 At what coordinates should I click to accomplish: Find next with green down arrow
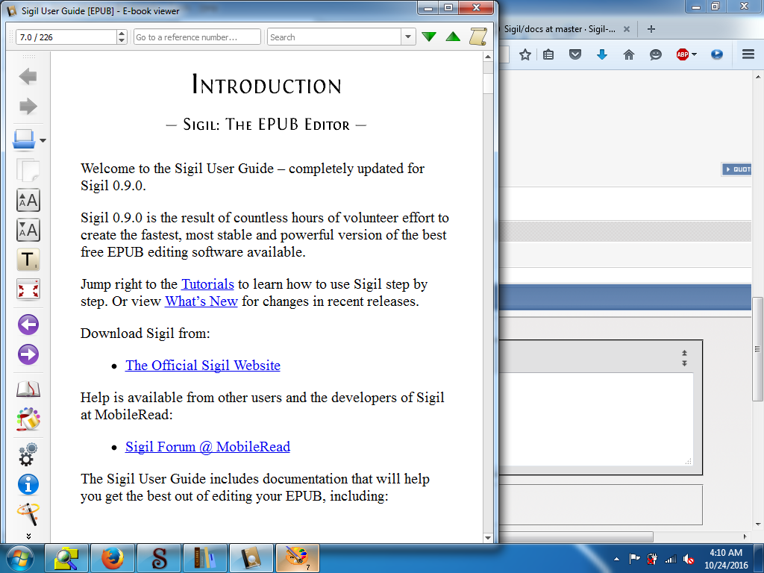click(429, 37)
